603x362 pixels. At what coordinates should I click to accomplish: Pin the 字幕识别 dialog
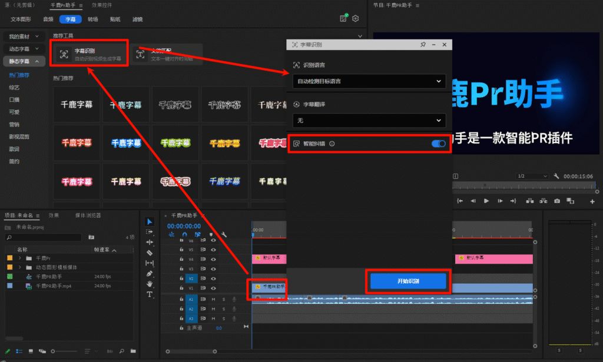tap(423, 45)
